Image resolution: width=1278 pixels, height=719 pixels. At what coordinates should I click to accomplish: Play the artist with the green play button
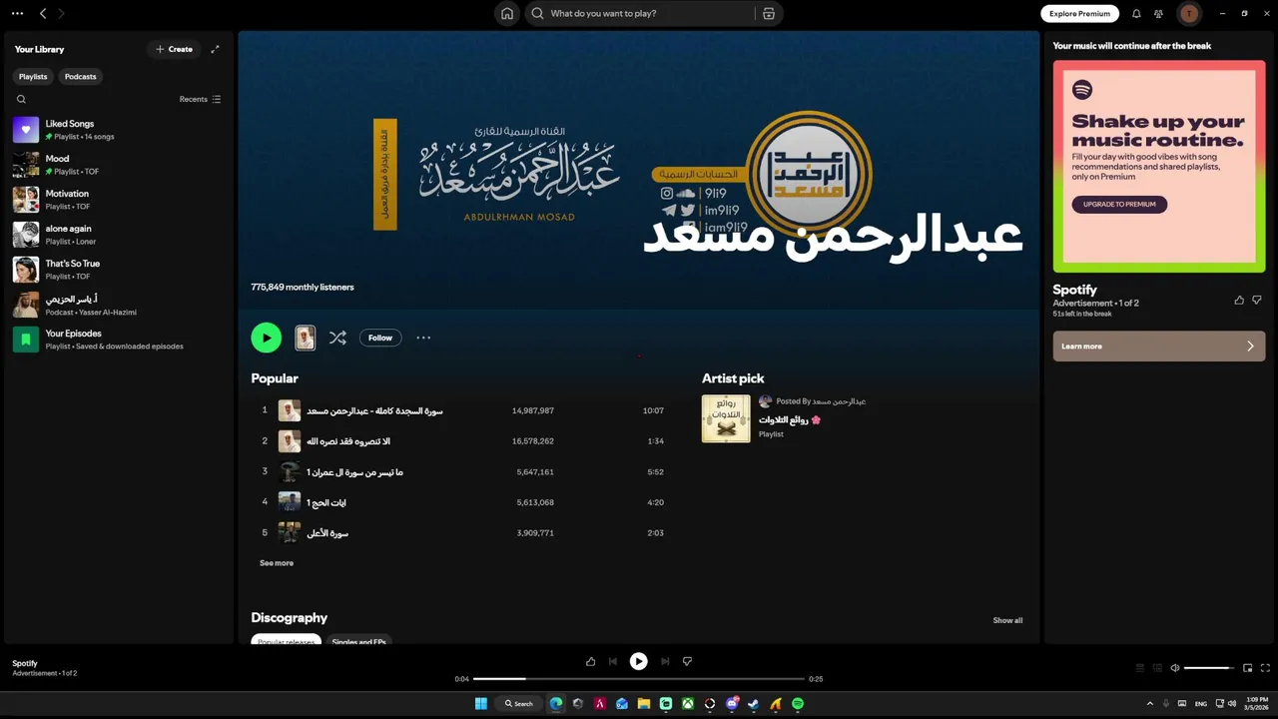[267, 338]
